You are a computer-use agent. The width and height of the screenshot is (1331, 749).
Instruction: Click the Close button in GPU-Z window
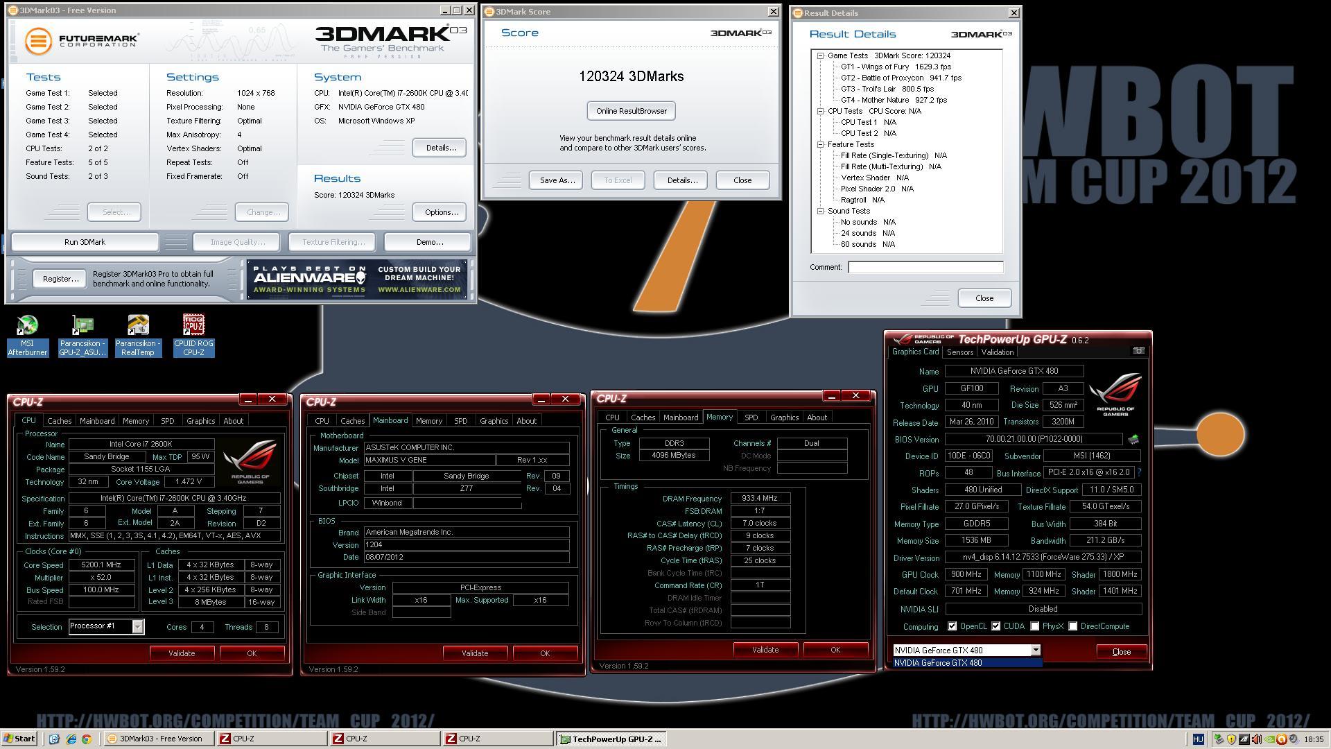point(1121,651)
